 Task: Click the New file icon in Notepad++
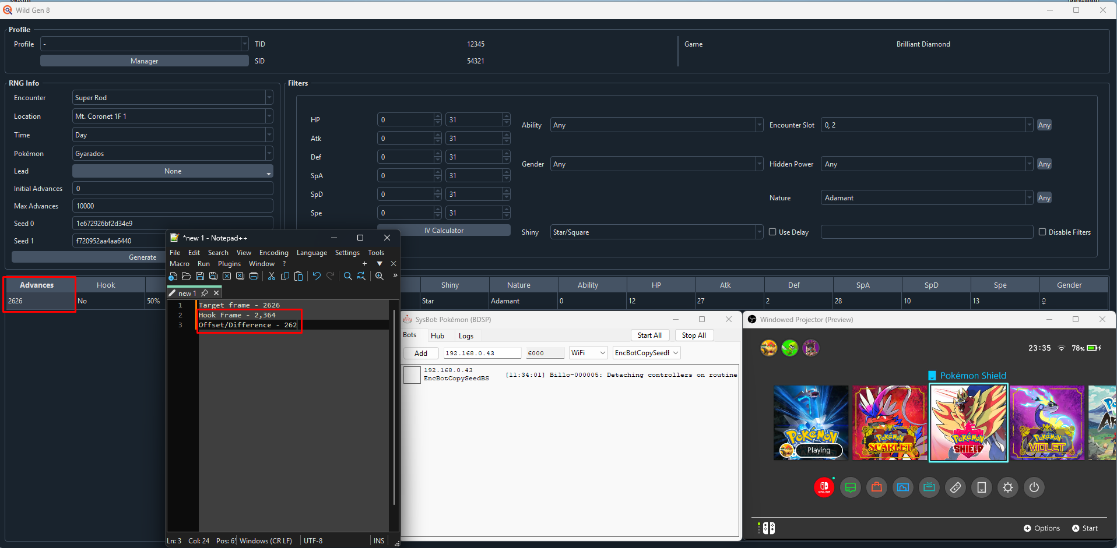click(x=173, y=276)
